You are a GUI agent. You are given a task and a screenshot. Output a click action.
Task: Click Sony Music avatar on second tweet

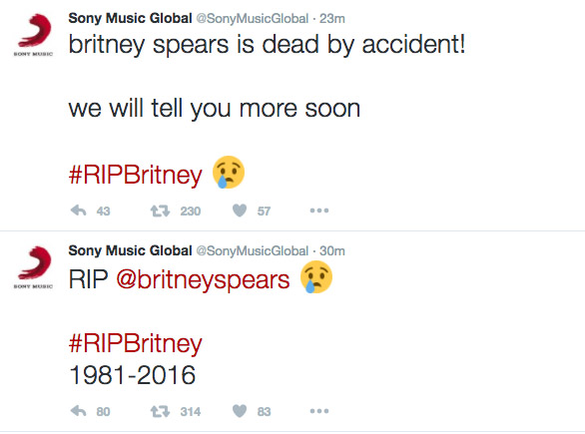(x=34, y=267)
